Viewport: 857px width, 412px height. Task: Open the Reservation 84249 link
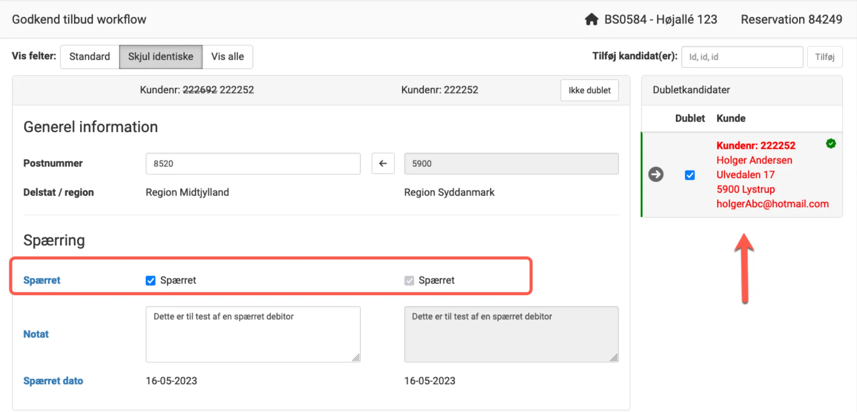[791, 19]
